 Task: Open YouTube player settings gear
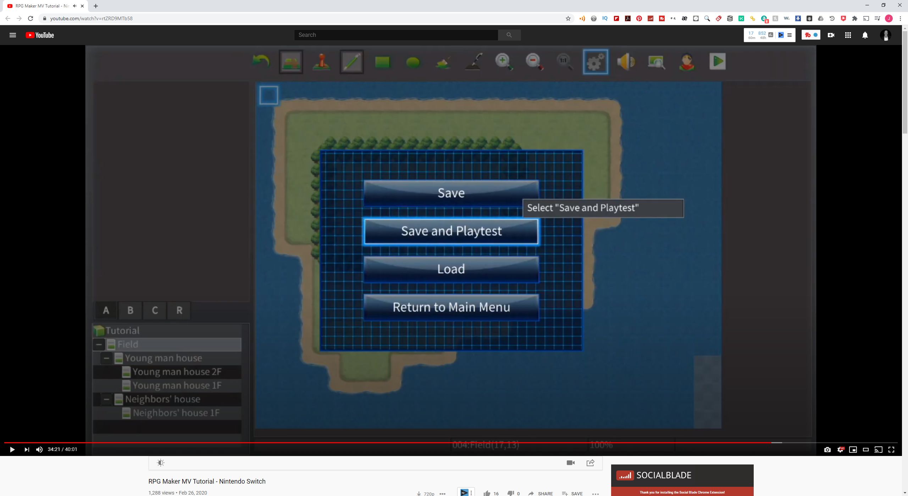[x=840, y=450]
